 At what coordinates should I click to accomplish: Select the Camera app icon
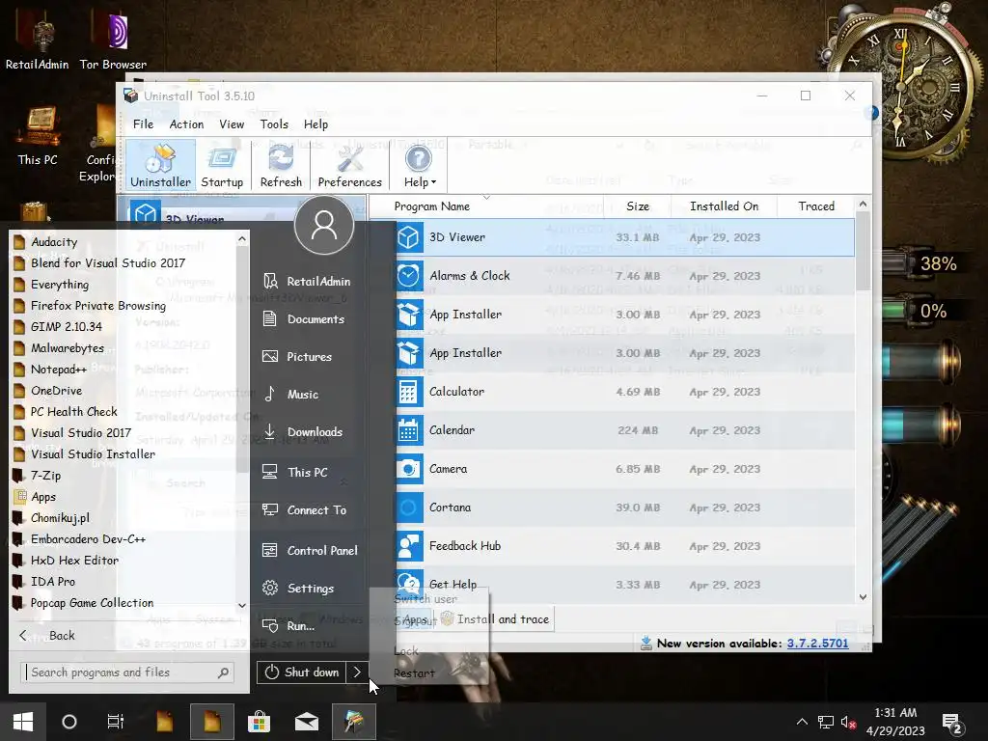[408, 469]
